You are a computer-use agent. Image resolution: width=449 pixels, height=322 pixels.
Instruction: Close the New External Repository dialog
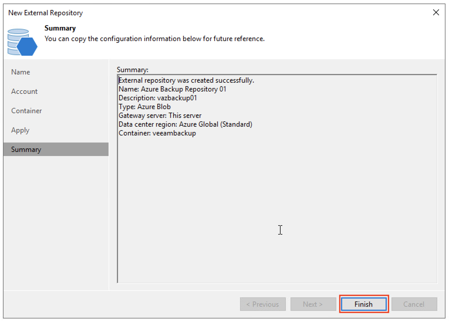coord(436,12)
